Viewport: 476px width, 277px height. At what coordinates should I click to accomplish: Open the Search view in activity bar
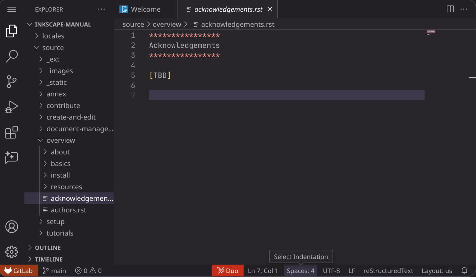pyautogui.click(x=12, y=56)
